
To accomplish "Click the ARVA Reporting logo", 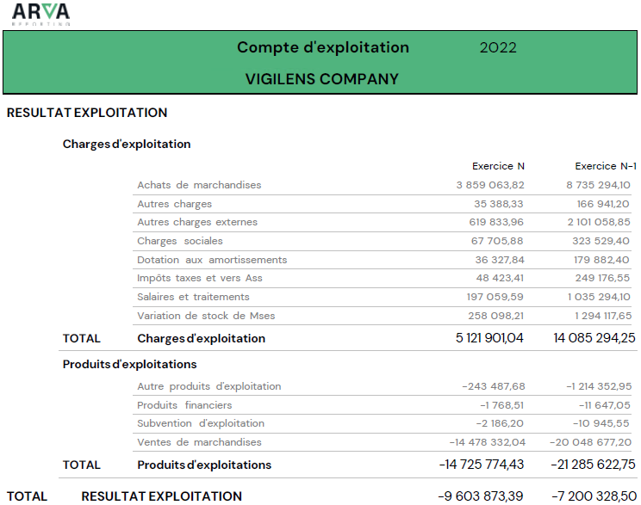I will click(x=40, y=15).
